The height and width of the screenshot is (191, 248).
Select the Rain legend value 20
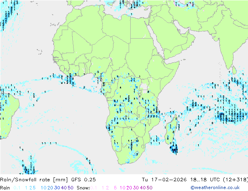pyautogui.click(x=50, y=188)
